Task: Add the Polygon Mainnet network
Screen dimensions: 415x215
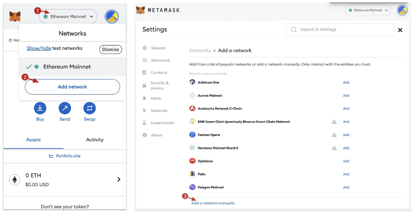Action: point(346,187)
